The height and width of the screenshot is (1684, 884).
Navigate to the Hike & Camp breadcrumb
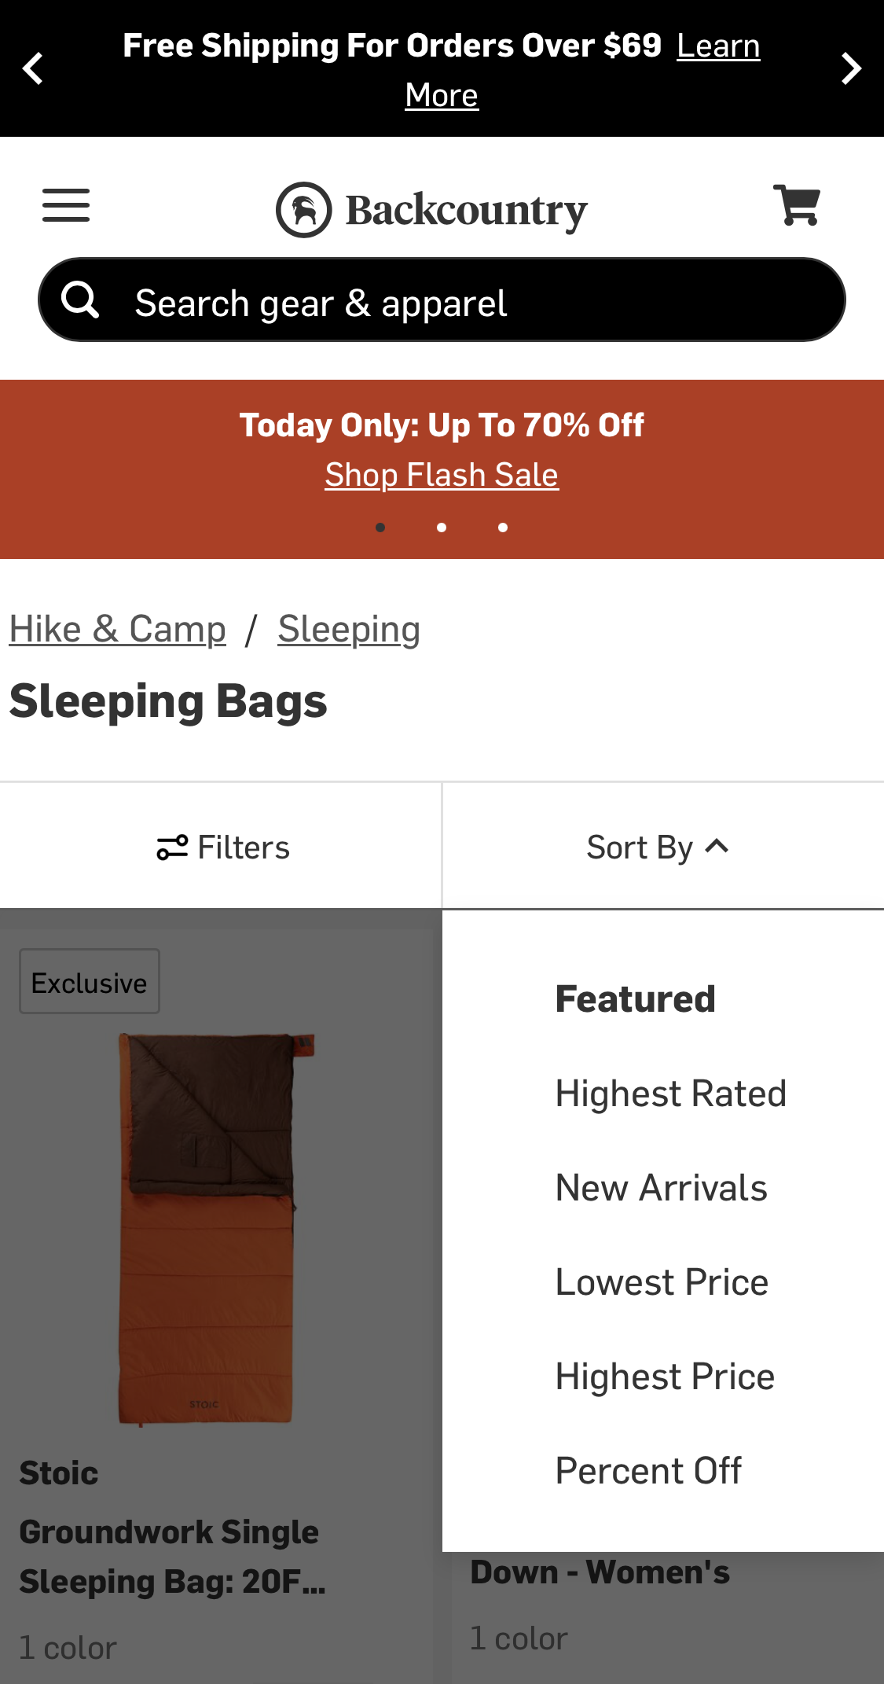117,627
